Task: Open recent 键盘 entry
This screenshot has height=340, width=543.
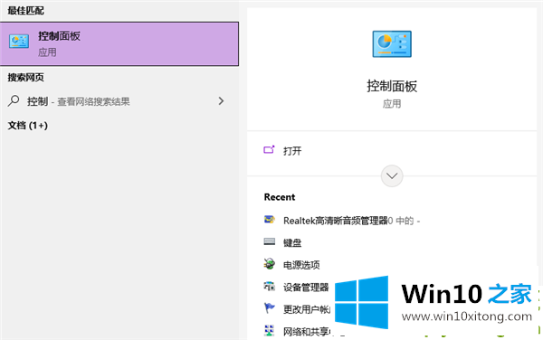Action: (292, 243)
